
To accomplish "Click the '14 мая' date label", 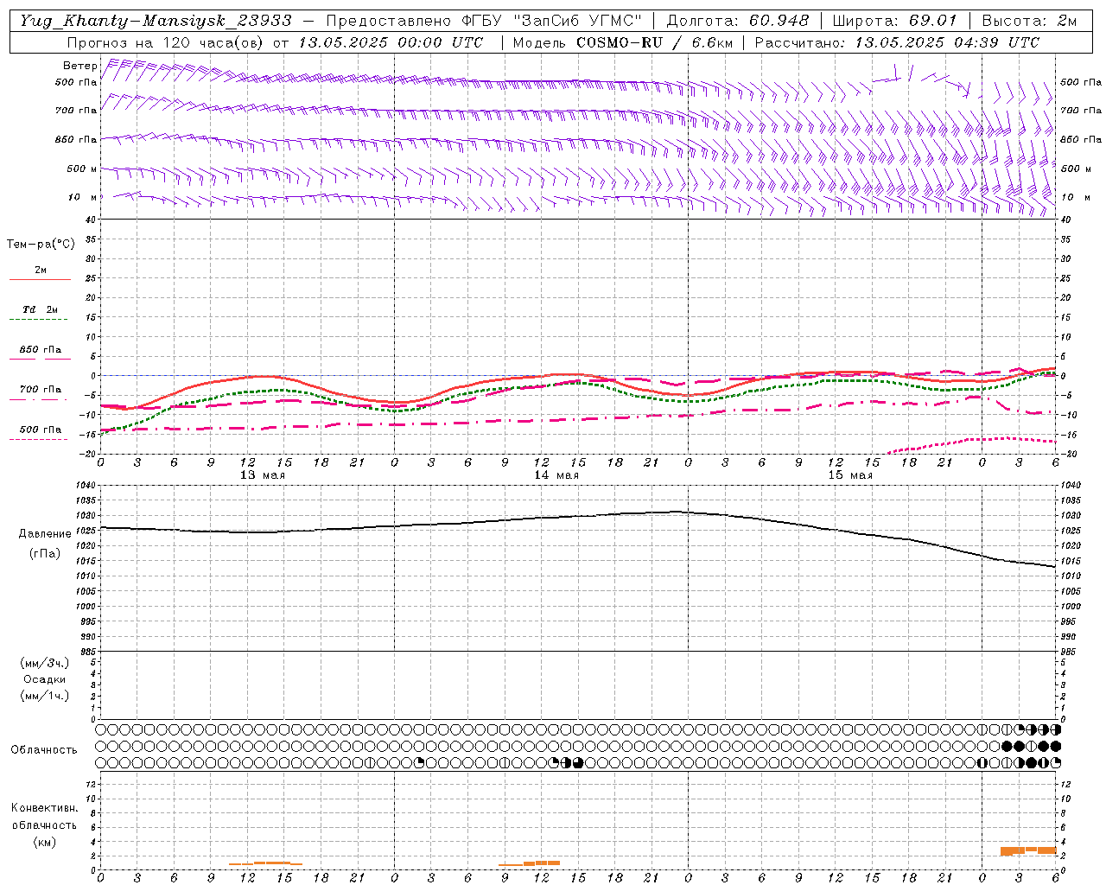I will (x=556, y=474).
